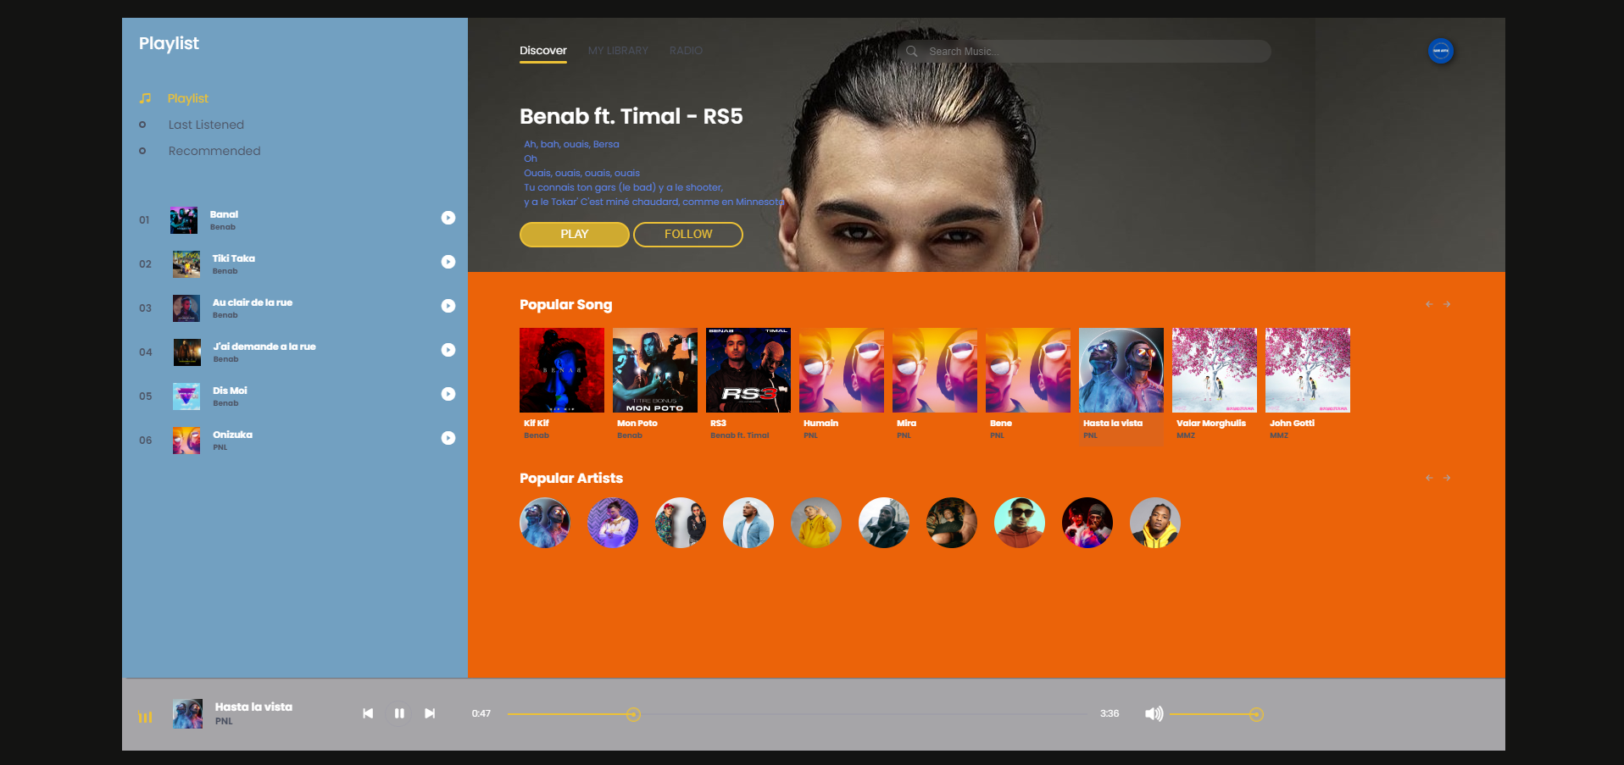
Task: Open the artist with teal background avatar
Action: 1020,523
